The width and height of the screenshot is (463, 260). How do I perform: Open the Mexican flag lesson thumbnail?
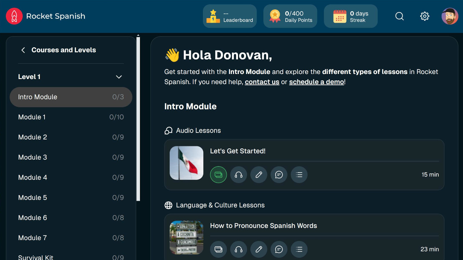click(186, 163)
